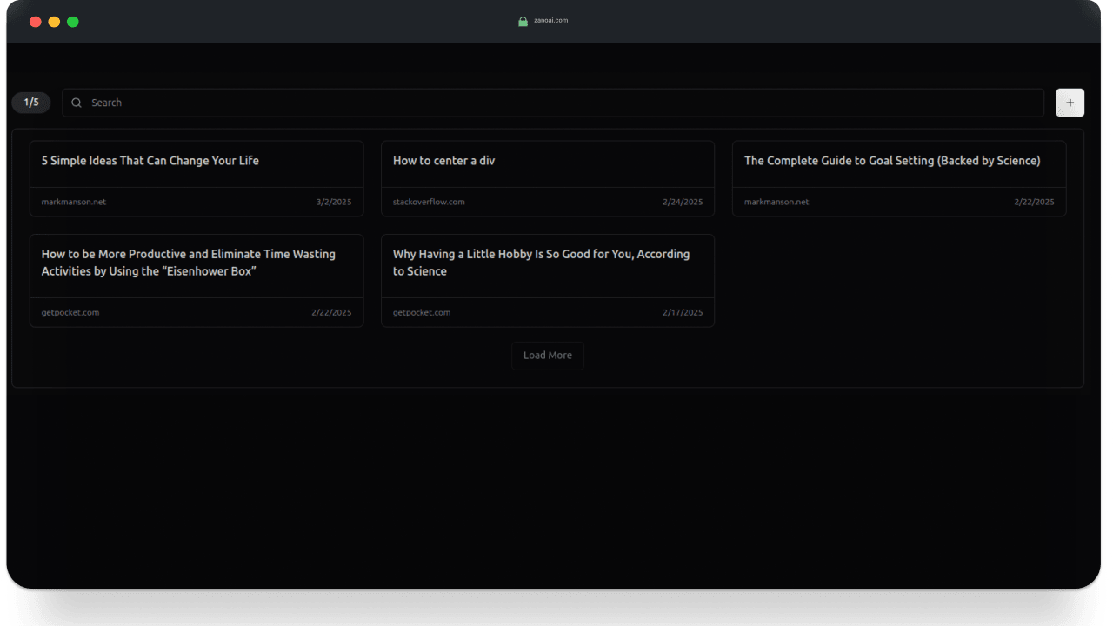Select the date 2/24/2025 on the div card
1113x626 pixels.
tap(683, 202)
